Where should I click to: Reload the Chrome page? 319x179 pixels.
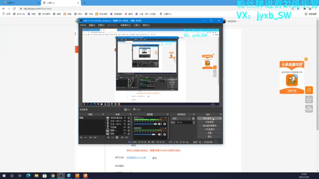[14, 8]
